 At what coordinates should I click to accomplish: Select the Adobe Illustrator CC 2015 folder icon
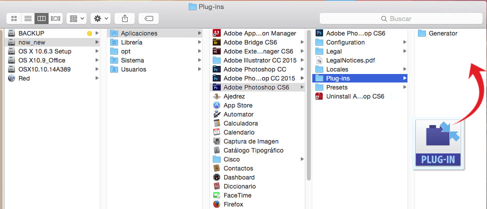[217, 60]
